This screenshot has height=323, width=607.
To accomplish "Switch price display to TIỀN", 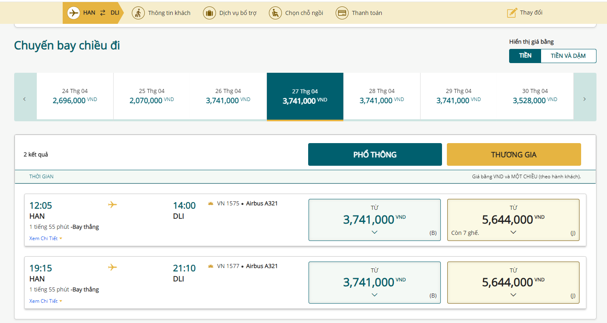I will point(525,56).
